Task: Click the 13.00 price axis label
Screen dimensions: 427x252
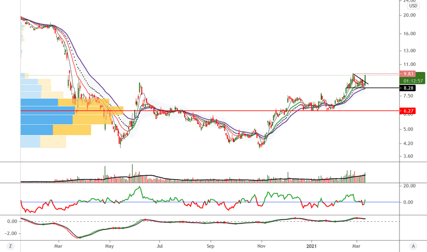Action: pos(409,51)
